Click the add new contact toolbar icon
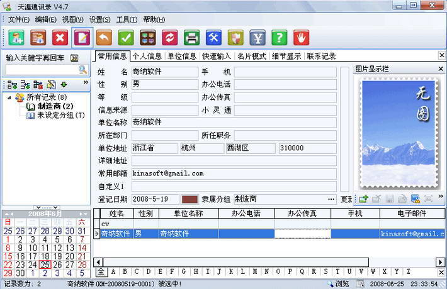447x289 pixels. point(16,38)
